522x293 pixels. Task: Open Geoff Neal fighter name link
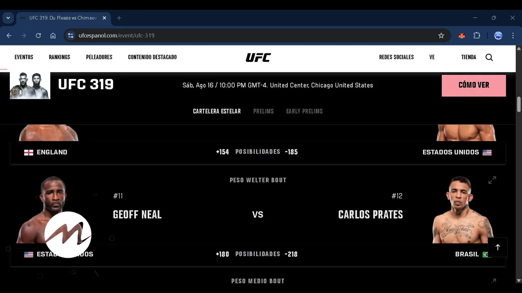click(137, 215)
